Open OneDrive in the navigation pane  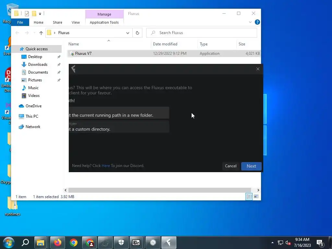(33, 106)
